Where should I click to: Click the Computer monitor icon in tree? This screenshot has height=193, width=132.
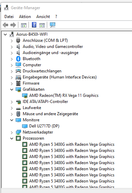pos(18,65)
